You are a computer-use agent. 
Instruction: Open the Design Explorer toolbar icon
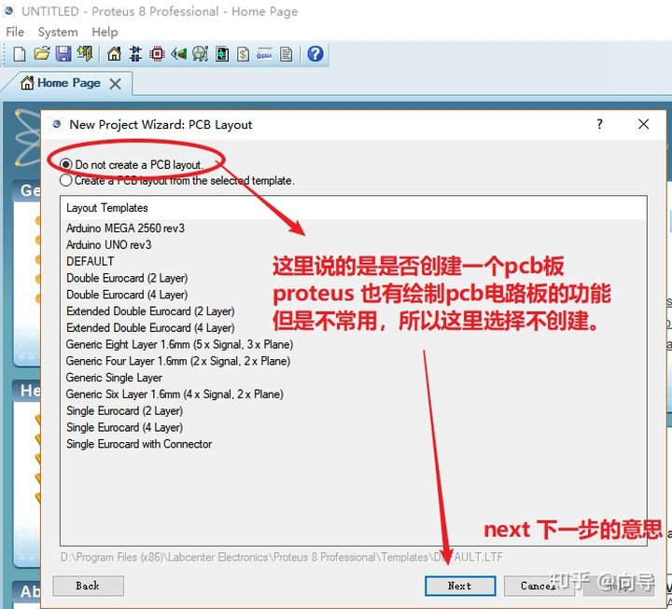point(222,54)
